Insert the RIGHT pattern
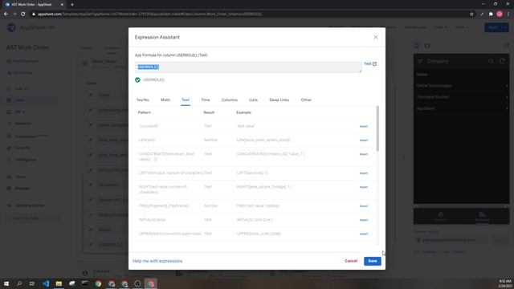Viewport: 514px width, 289px height. pyautogui.click(x=364, y=187)
